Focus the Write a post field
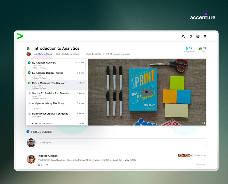This screenshot has width=228, height=184. (x=121, y=143)
